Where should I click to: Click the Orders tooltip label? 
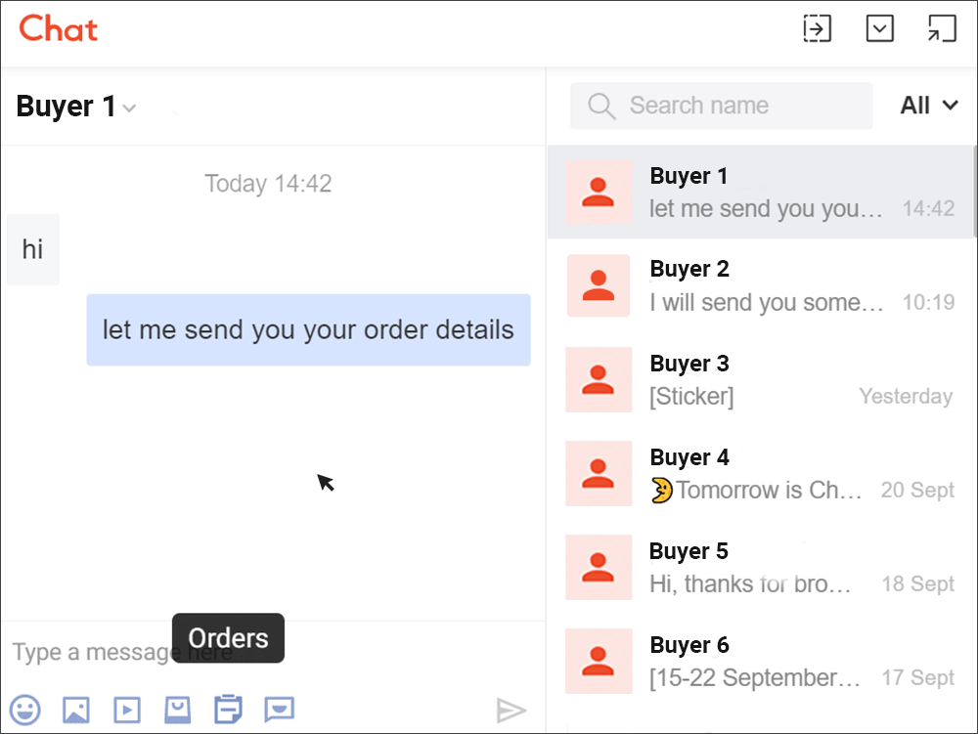[x=227, y=638]
